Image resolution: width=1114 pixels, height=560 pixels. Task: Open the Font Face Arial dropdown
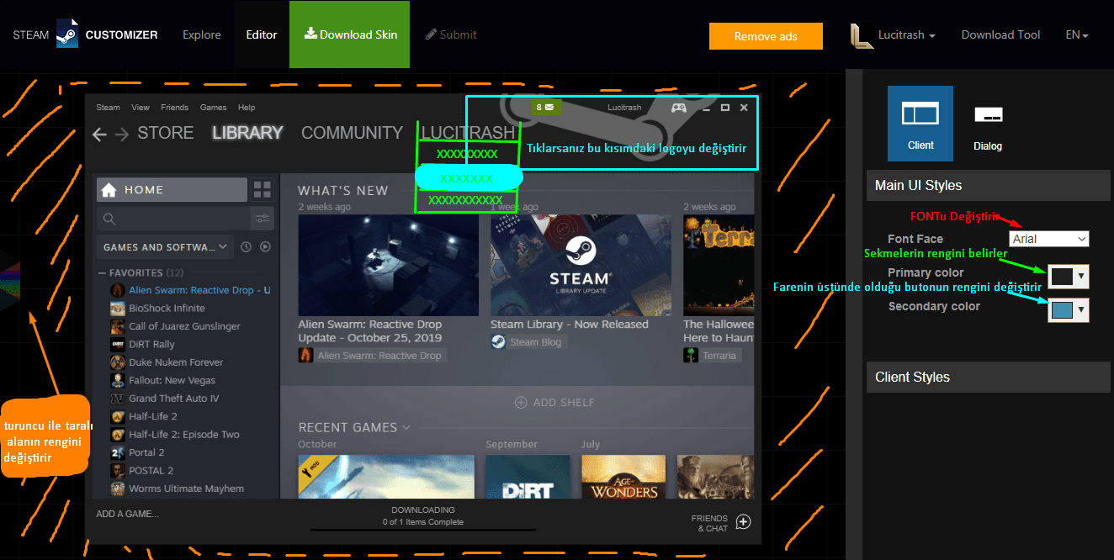[x=1049, y=239]
